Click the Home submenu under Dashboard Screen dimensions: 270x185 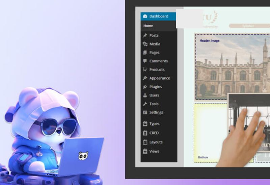(148, 26)
